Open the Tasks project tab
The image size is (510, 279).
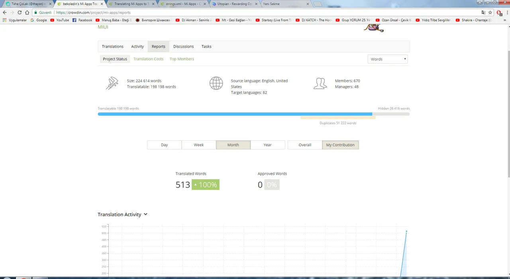[x=206, y=46]
